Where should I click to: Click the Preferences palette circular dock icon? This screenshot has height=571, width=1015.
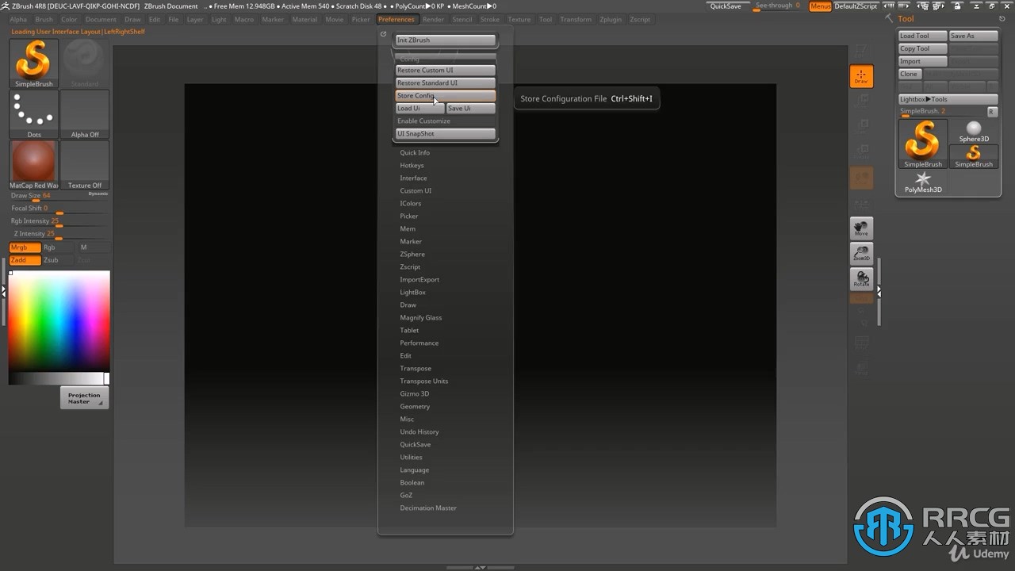(384, 34)
